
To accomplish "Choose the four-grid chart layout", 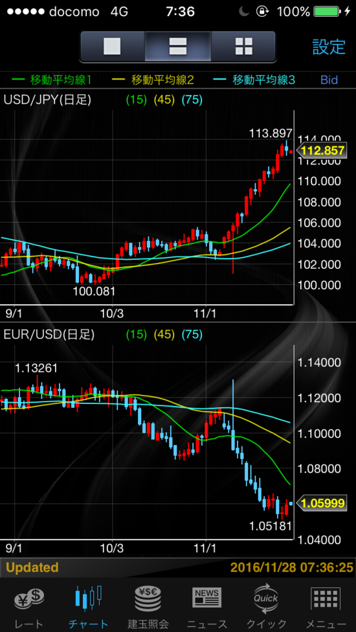I will tap(243, 47).
